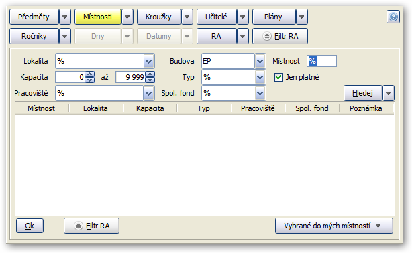Switch to the Plány tab
This screenshot has height=253, width=412.
[274, 17]
